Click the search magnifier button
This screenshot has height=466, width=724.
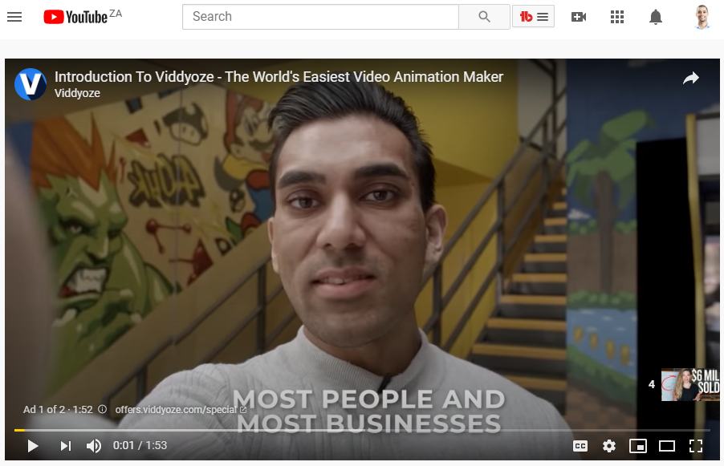point(484,17)
